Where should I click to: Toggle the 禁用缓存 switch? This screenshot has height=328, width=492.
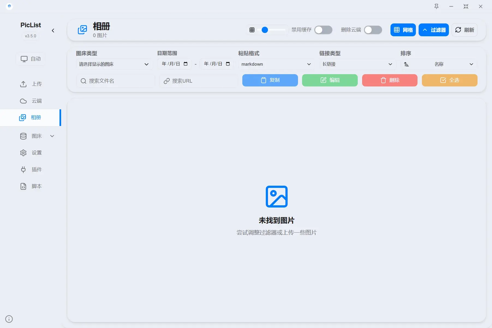pyautogui.click(x=323, y=30)
